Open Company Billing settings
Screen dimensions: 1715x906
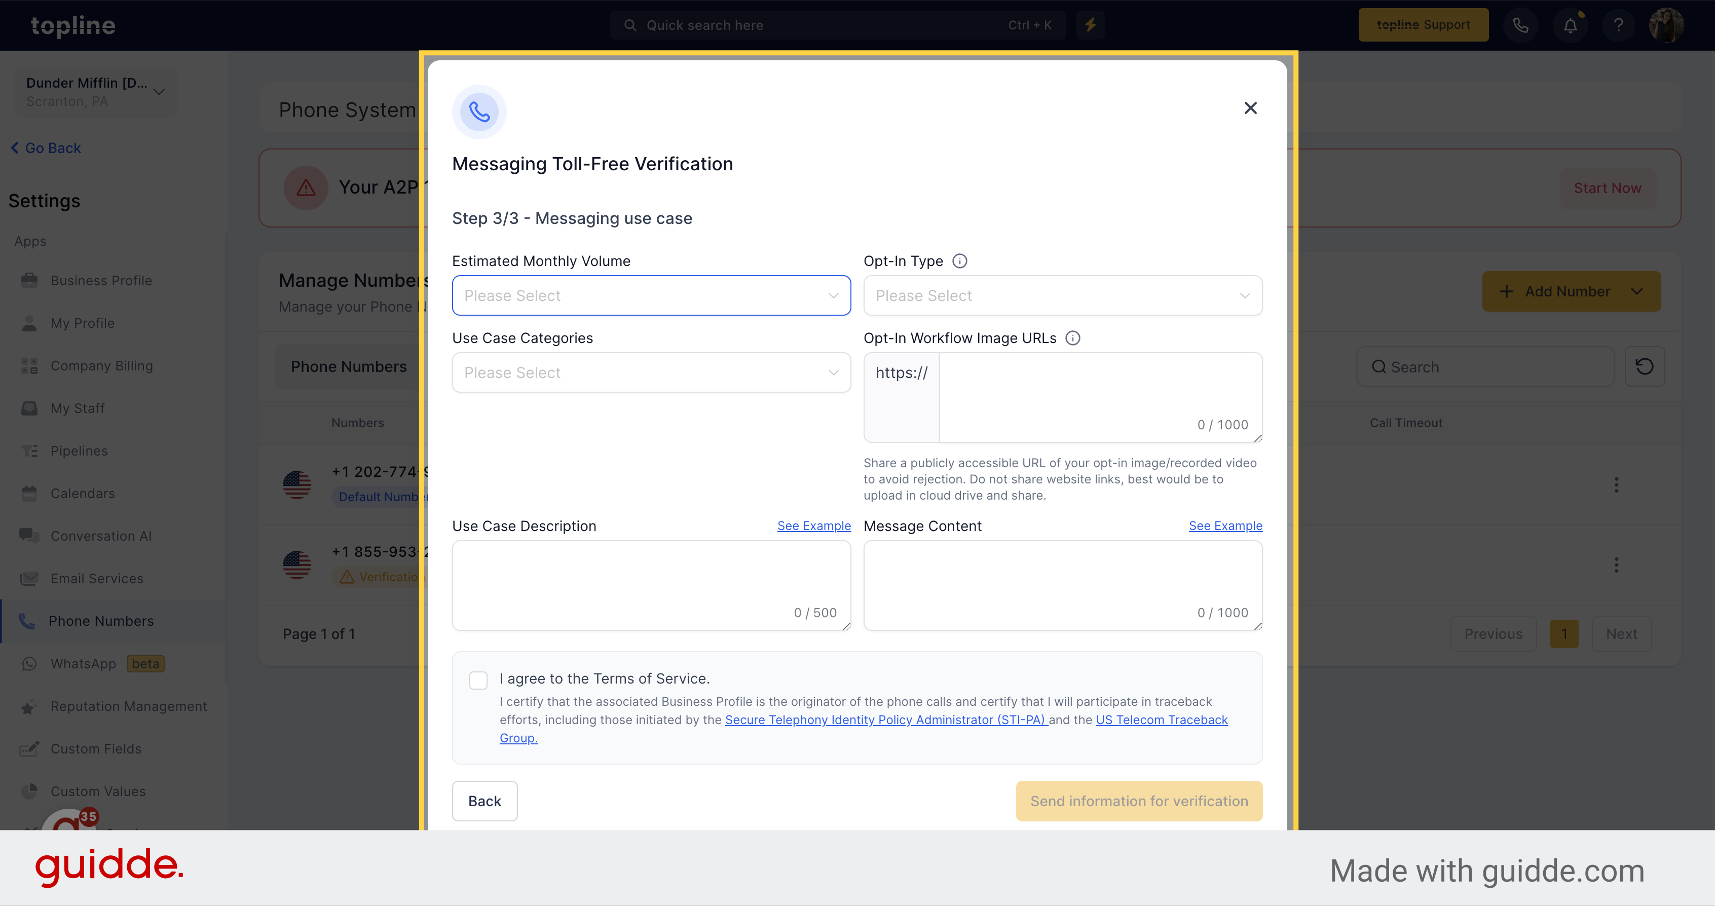tap(102, 366)
